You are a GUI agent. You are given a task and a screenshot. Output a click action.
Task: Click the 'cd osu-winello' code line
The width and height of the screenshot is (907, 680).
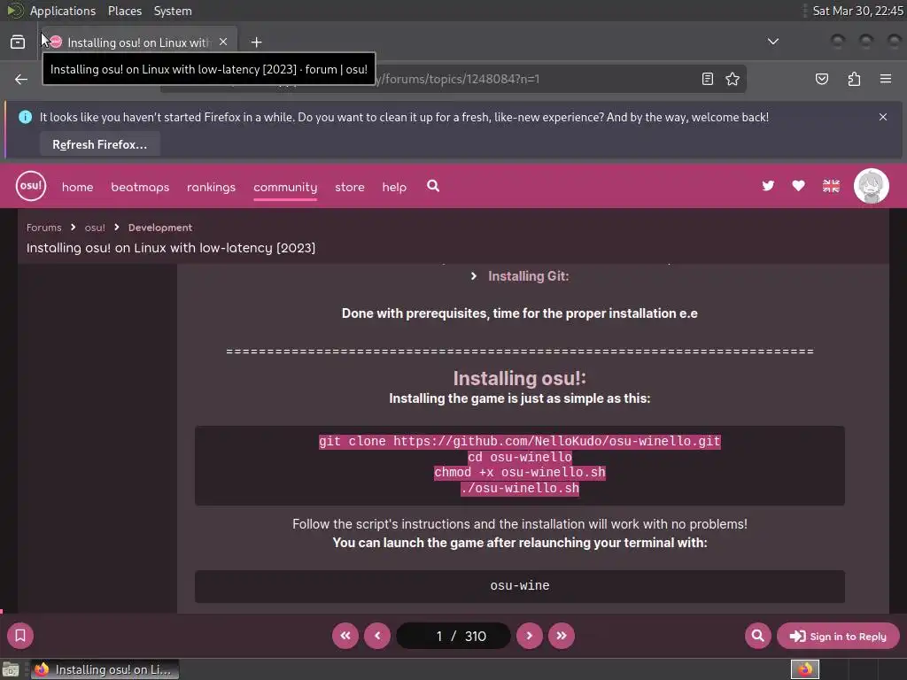pos(519,457)
